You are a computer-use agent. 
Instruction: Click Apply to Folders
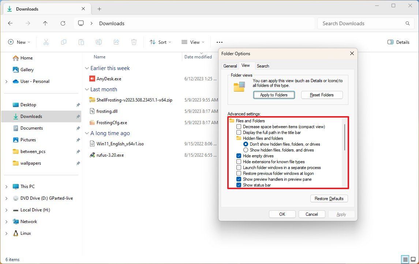coord(274,95)
